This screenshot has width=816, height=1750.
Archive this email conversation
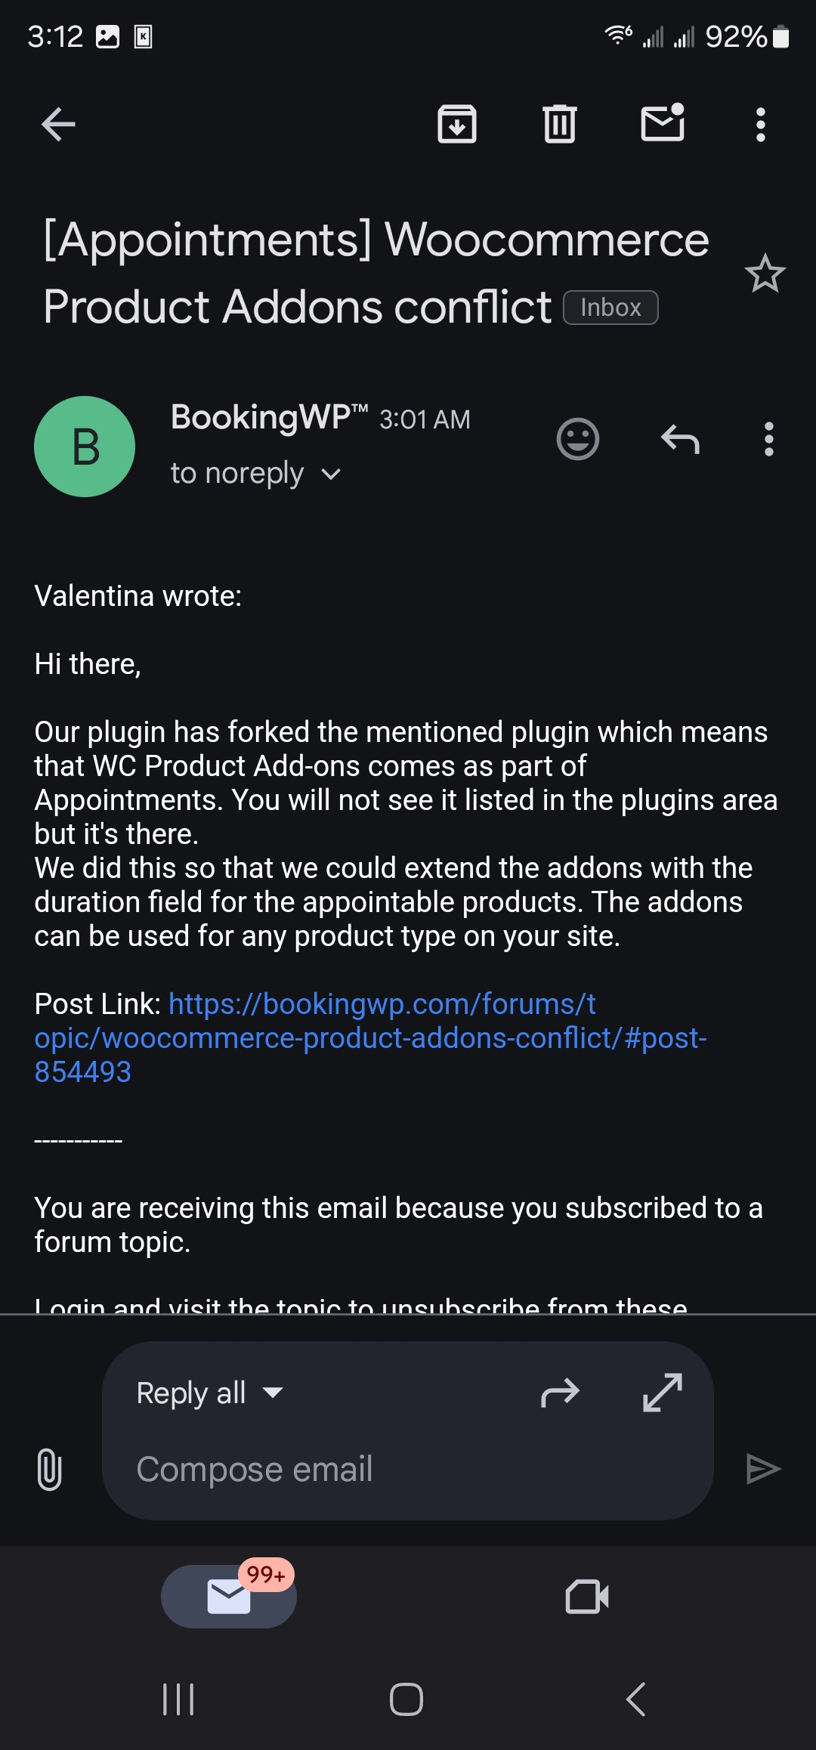457,125
